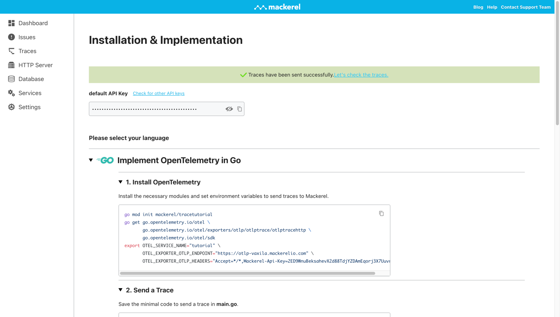560x317 pixels.
Task: Navigate to Database section
Action: point(31,79)
